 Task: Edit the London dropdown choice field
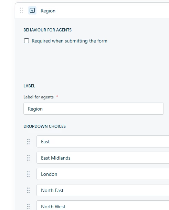tap(103, 174)
